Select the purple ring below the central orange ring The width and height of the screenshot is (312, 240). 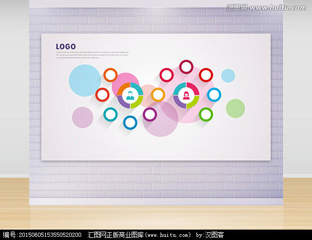tap(150, 114)
